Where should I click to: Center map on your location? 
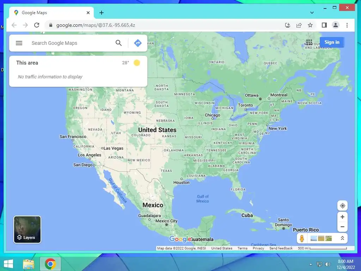coord(342,206)
